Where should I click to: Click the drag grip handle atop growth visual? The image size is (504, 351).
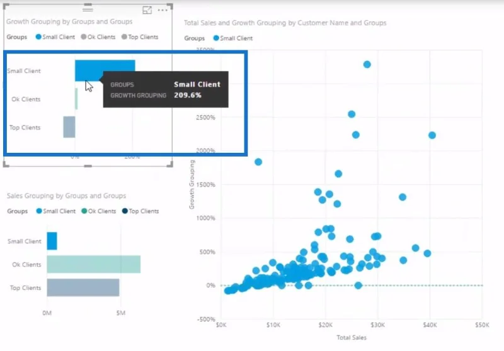tap(88, 9)
